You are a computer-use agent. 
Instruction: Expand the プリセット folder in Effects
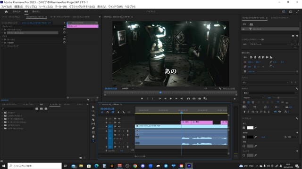(2, 113)
